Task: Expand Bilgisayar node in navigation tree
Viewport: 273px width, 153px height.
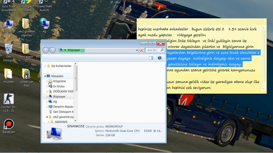Action: click(x=47, y=96)
